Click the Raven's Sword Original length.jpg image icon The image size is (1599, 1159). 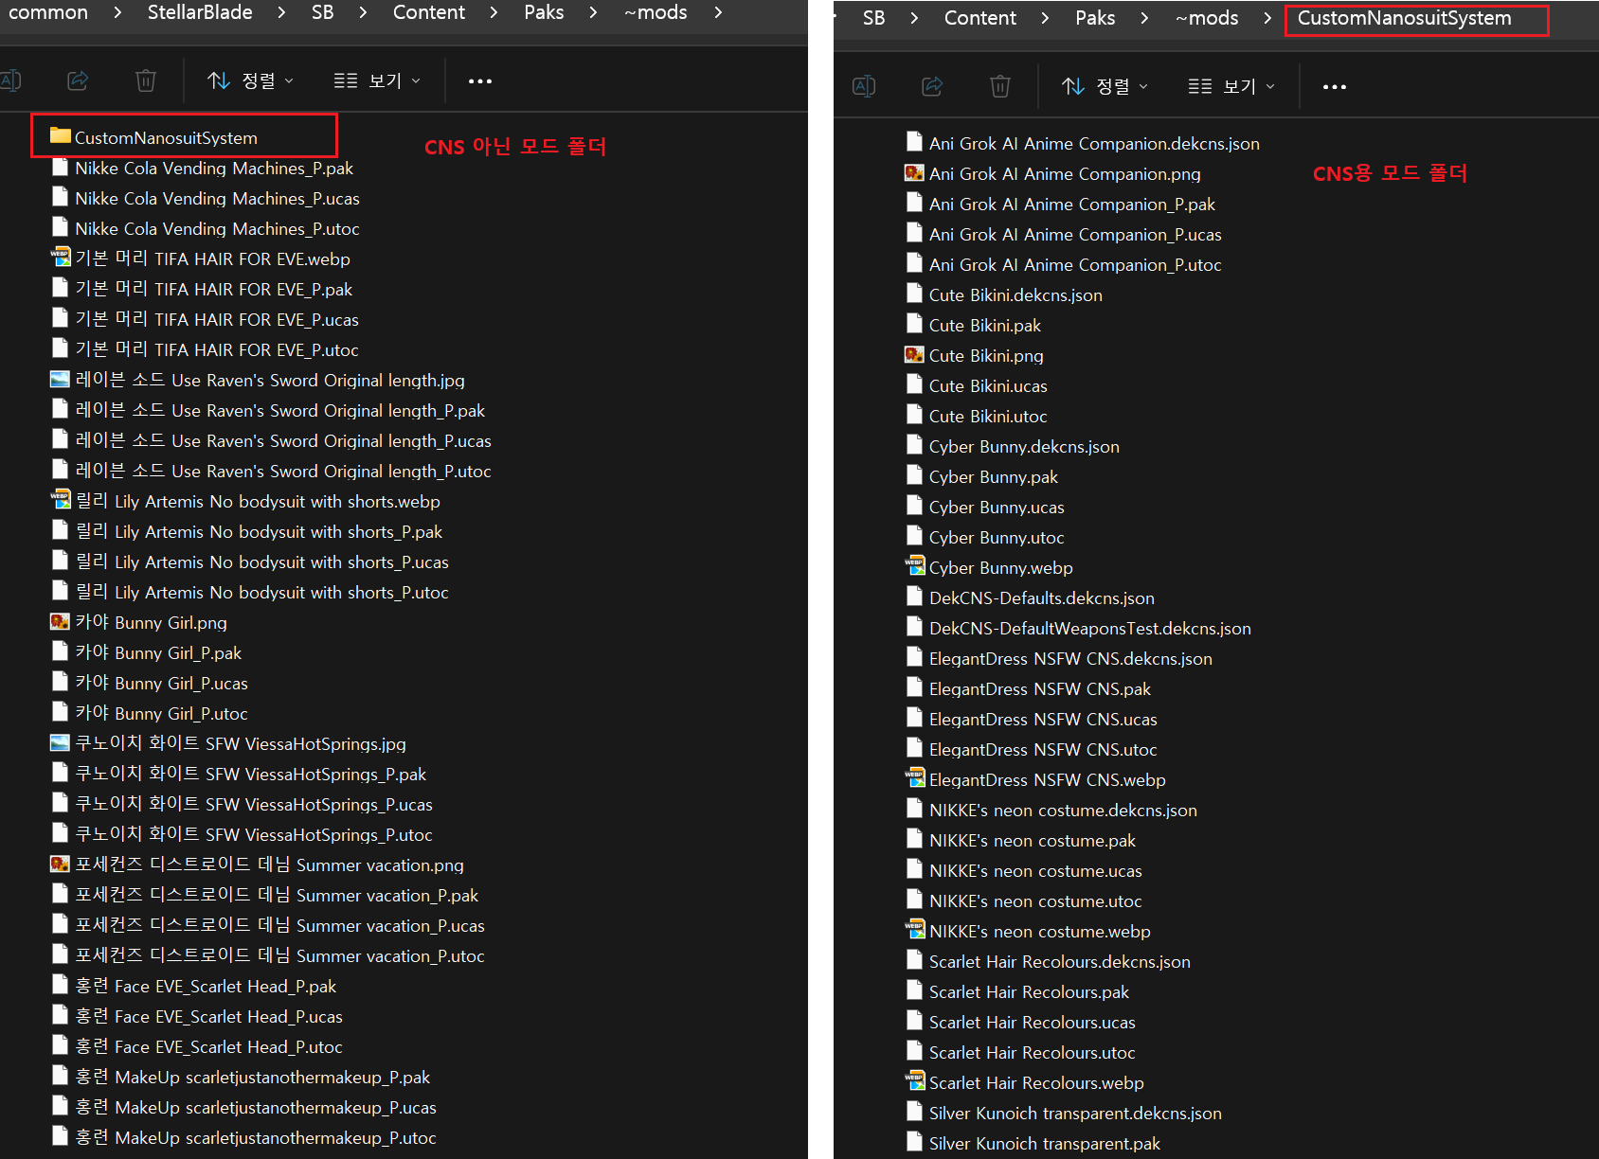coord(60,379)
